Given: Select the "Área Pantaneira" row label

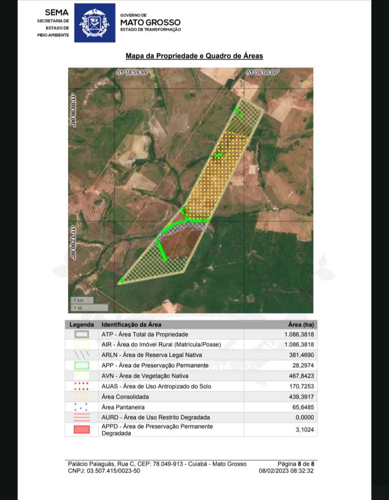Looking at the screenshot, I should tap(123, 407).
